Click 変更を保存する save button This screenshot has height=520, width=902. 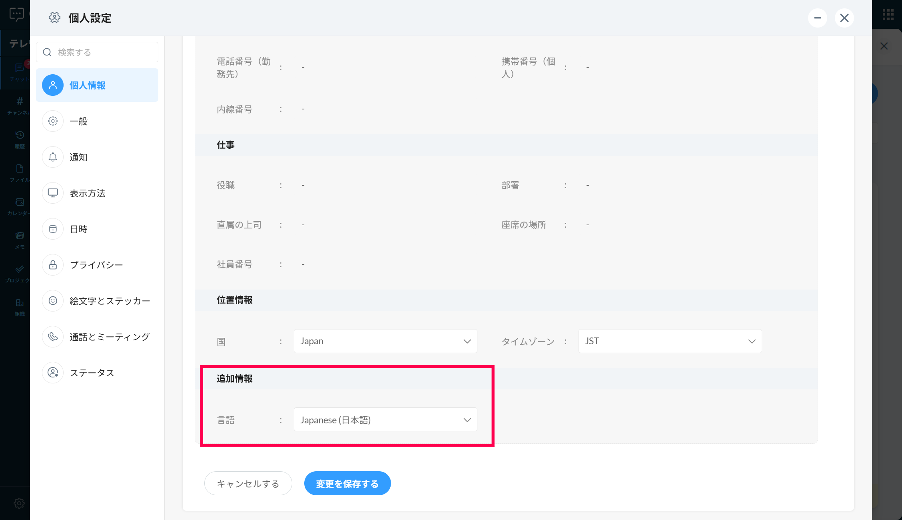(347, 484)
